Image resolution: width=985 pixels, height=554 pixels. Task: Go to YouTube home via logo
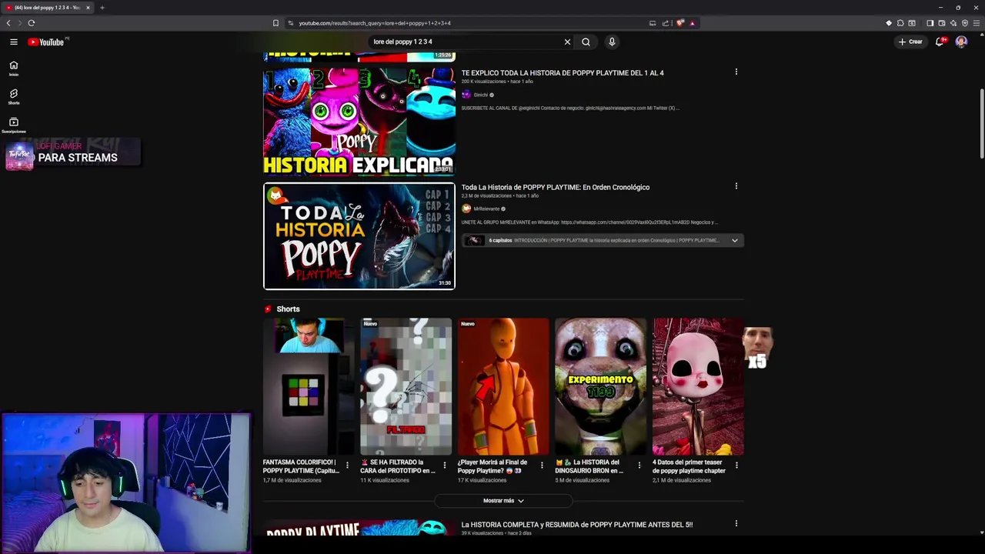(46, 42)
